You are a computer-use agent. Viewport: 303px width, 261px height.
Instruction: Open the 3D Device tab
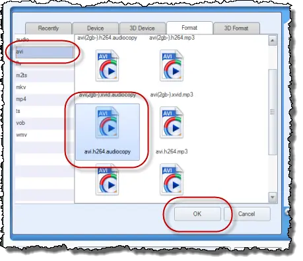(142, 28)
